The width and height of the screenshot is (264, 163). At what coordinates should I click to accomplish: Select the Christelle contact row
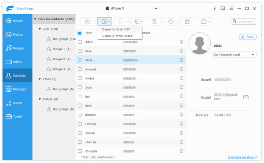point(131,151)
